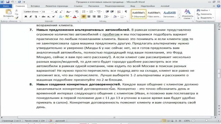
Task: Toggle italic К formatting
Action: pos(31,17)
